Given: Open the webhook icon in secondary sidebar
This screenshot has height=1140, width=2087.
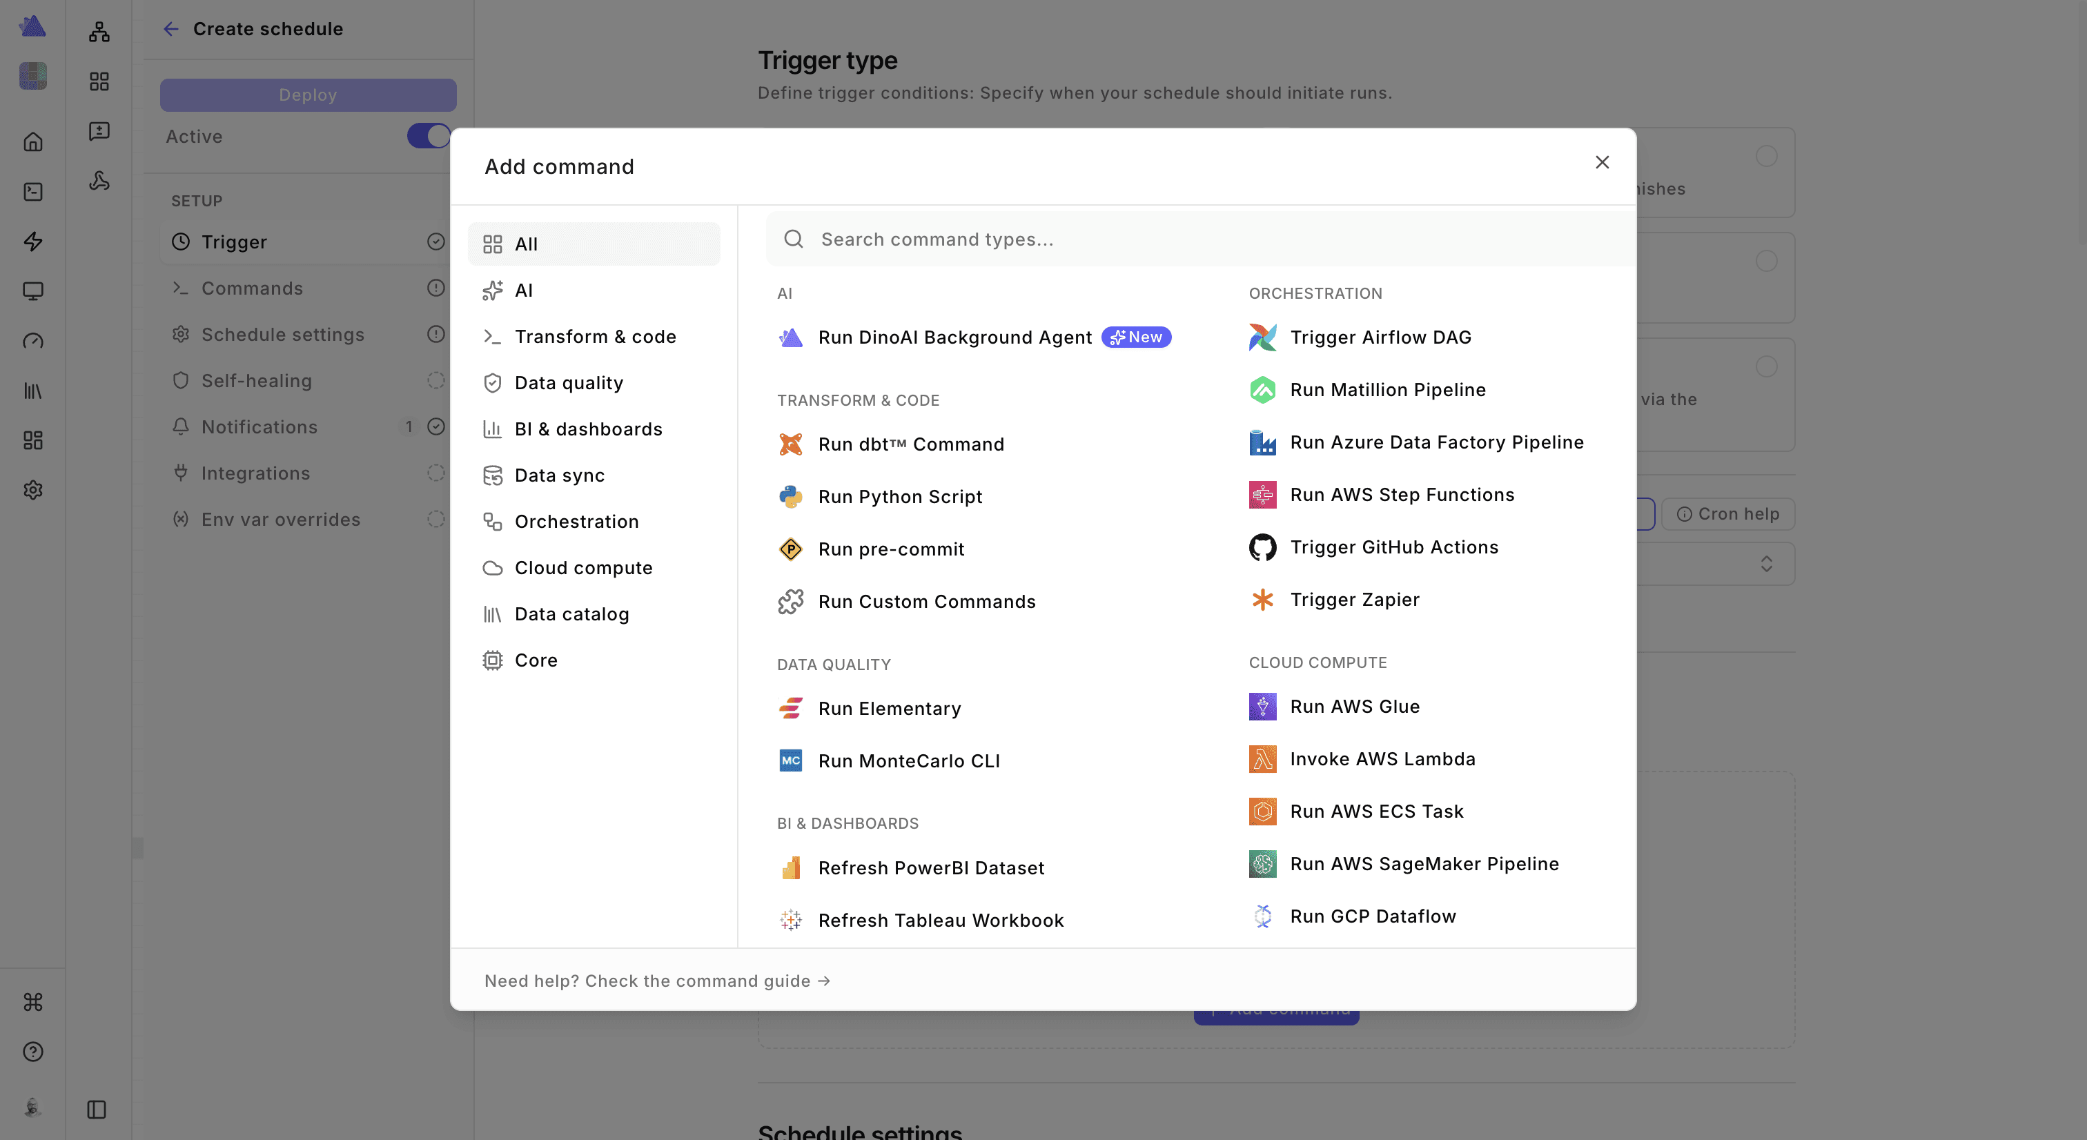Looking at the screenshot, I should [99, 181].
